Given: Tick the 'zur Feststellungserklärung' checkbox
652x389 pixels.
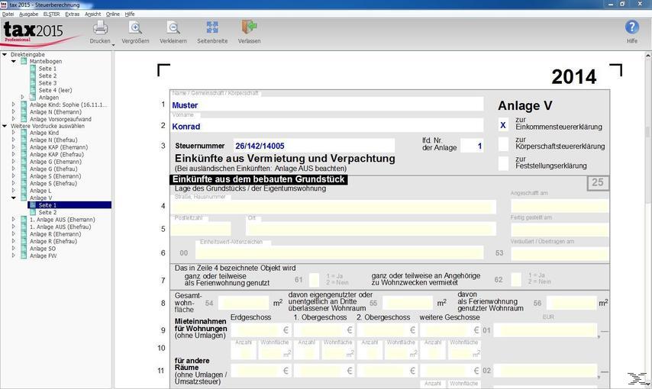Looking at the screenshot, I should [x=503, y=162].
